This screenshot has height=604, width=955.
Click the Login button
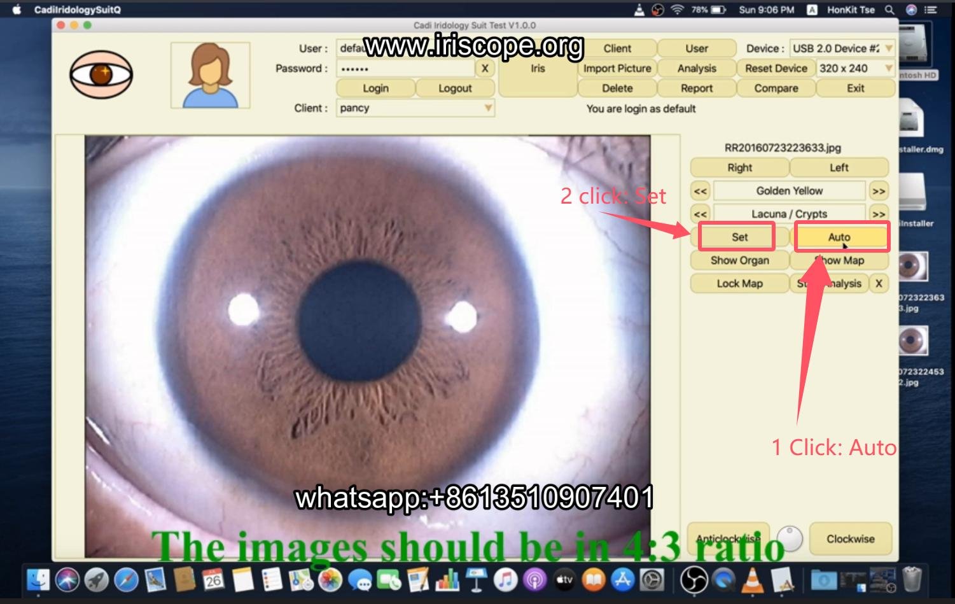coord(375,88)
